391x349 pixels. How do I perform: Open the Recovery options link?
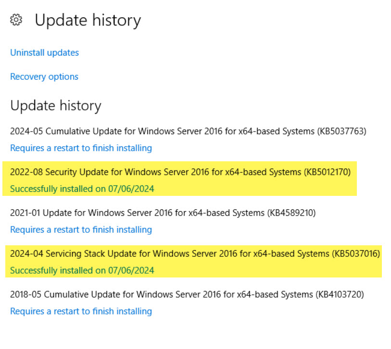pyautogui.click(x=44, y=77)
